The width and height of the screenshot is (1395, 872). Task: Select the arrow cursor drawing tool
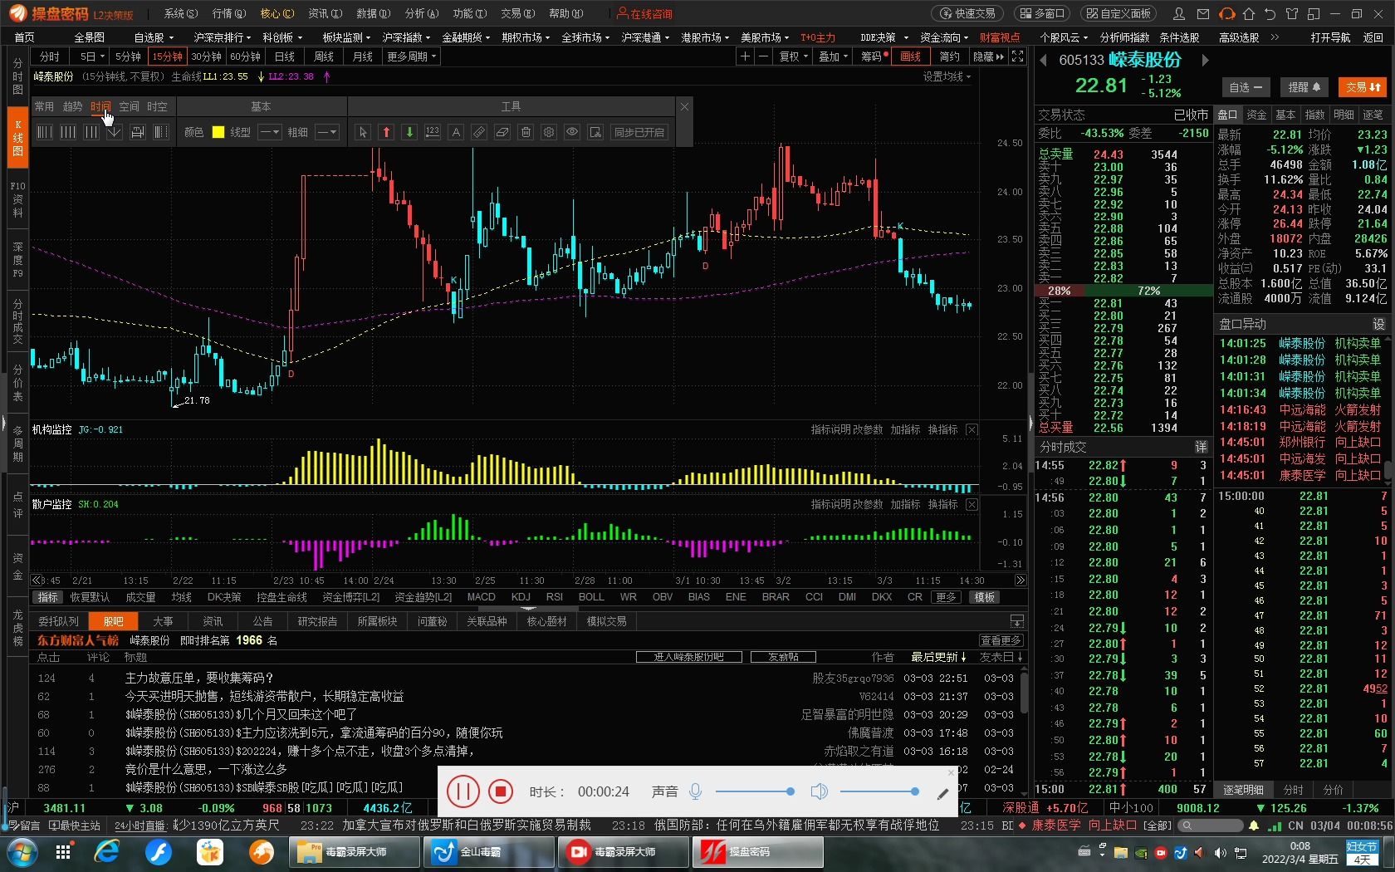tap(363, 132)
